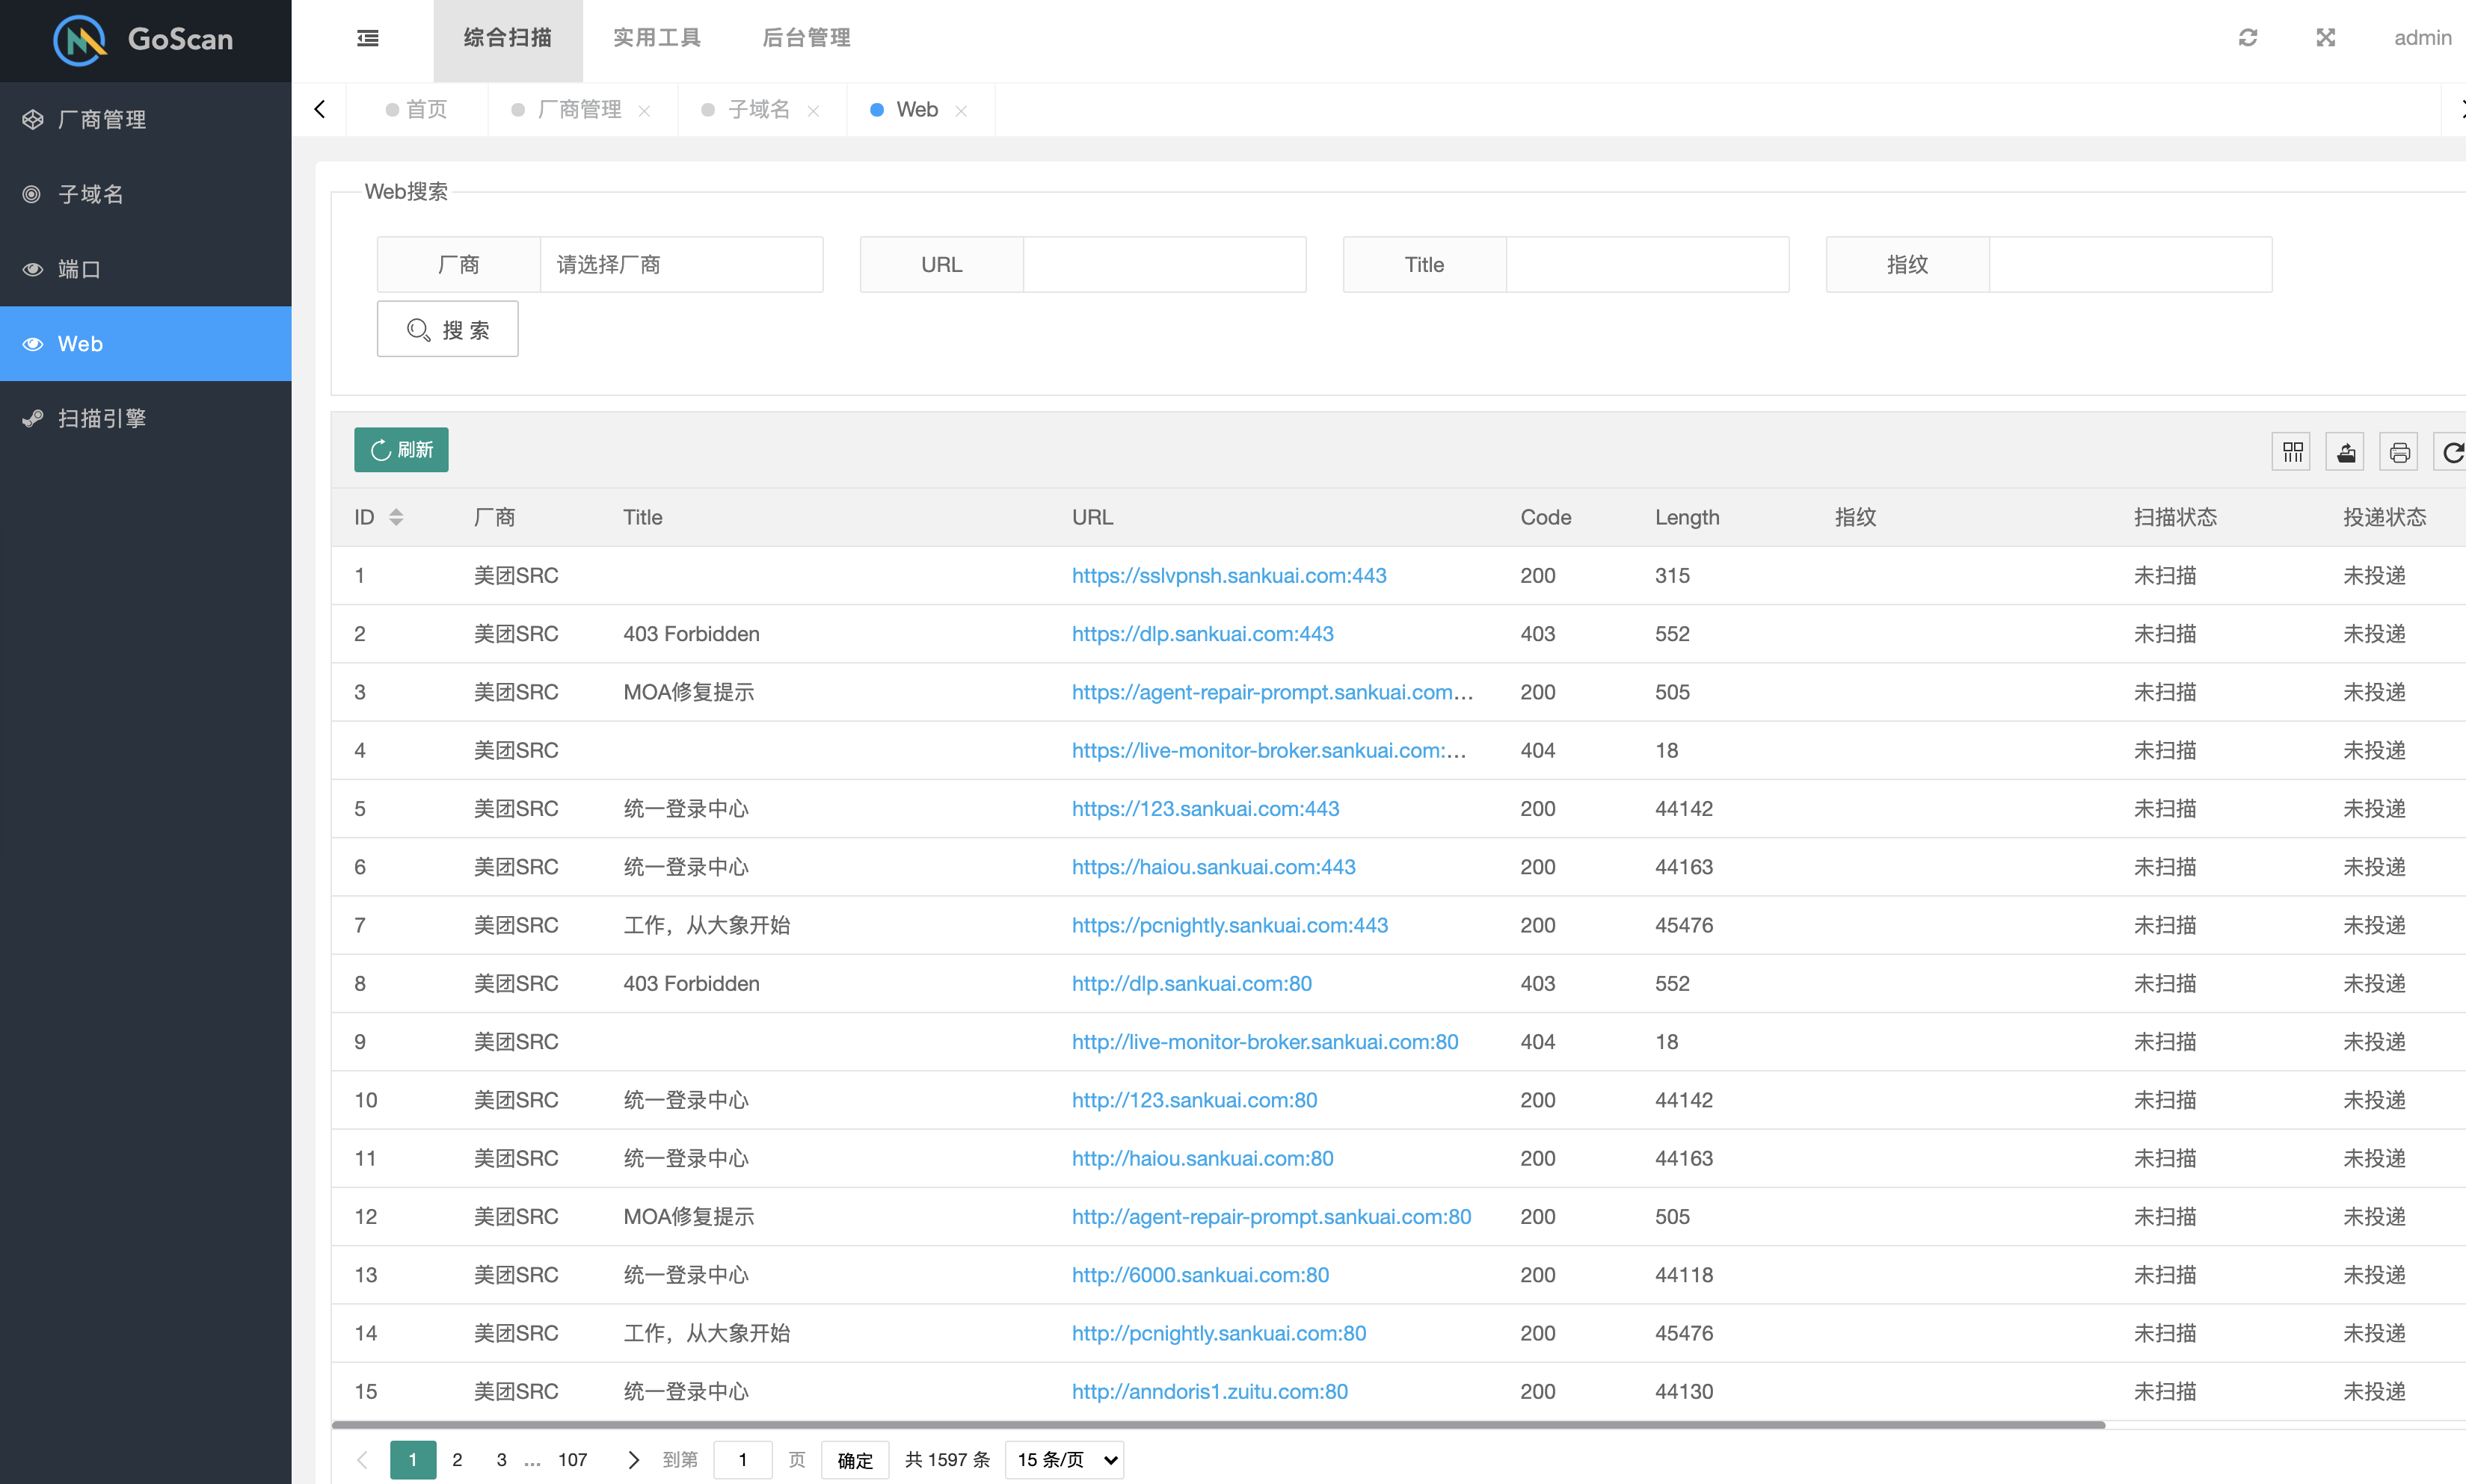Click the 扫描状态 column header
Image resolution: width=2466 pixels, height=1484 pixels.
click(x=2175, y=517)
